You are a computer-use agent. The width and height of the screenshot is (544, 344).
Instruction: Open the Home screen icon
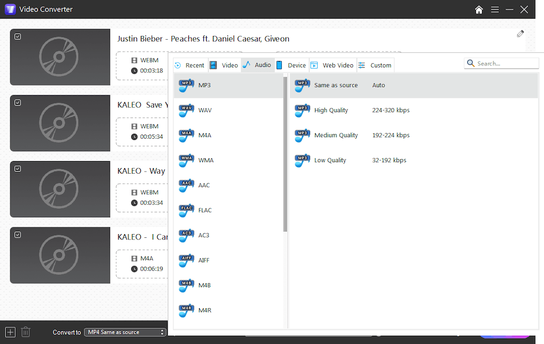click(x=479, y=9)
